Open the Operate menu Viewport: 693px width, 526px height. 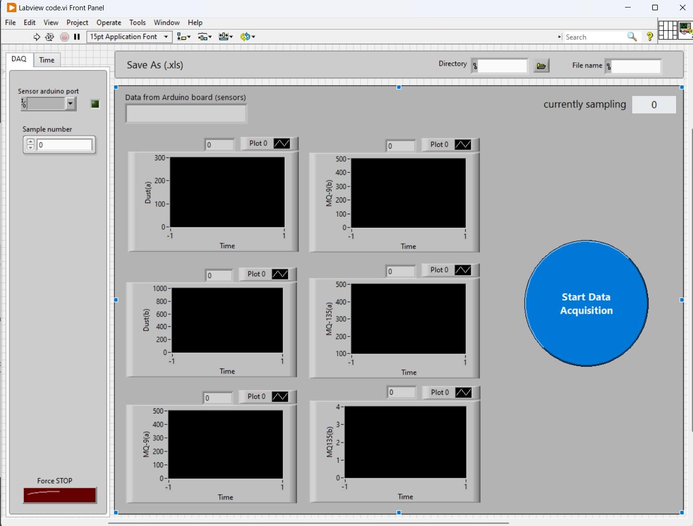109,23
